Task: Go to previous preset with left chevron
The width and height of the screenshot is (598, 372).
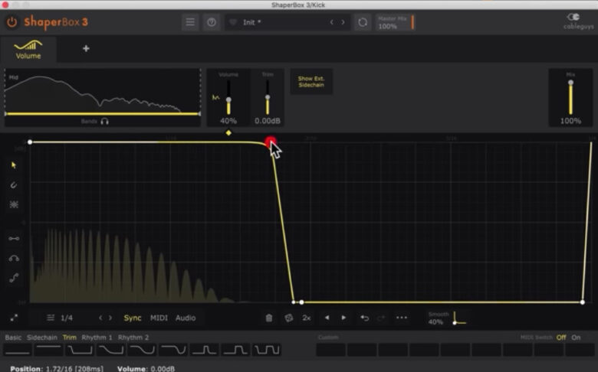Action: [332, 22]
